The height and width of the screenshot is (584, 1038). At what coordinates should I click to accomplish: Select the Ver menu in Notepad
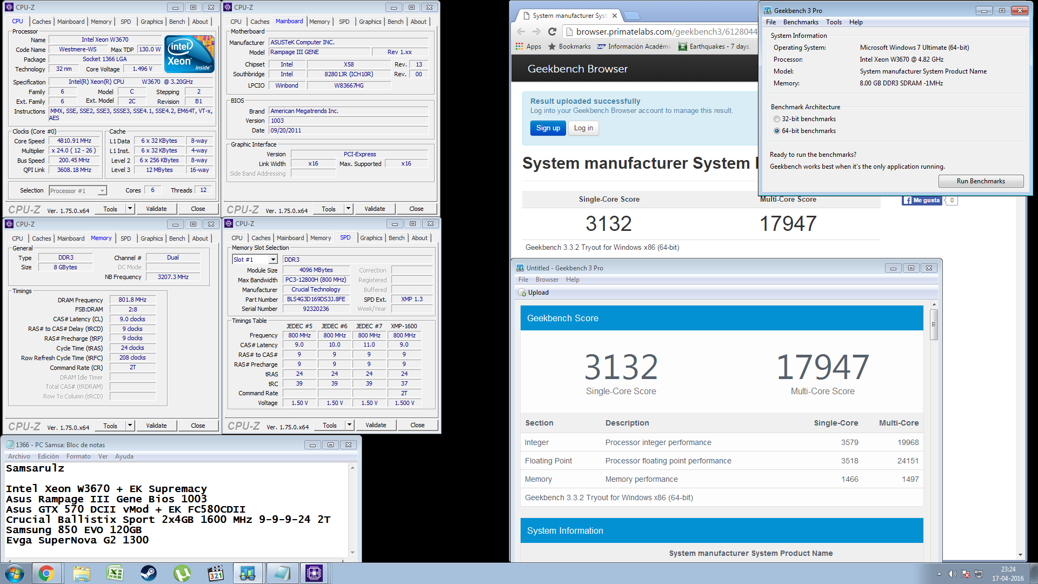pos(103,456)
